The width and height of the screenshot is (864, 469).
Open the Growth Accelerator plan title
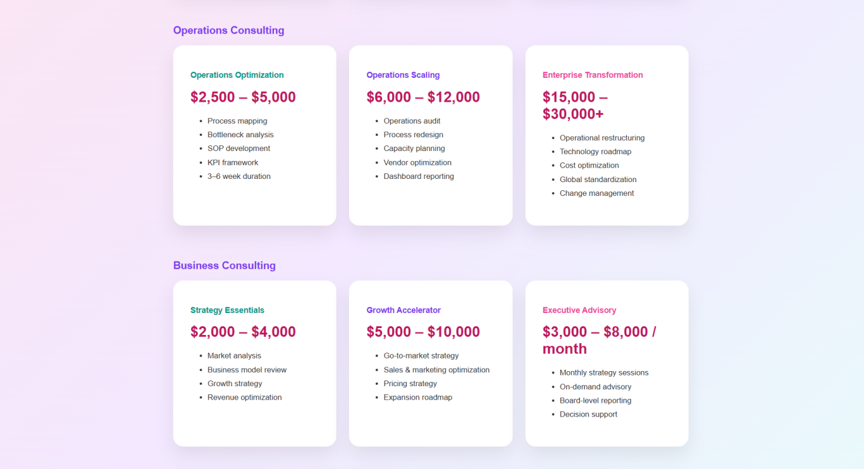point(404,310)
